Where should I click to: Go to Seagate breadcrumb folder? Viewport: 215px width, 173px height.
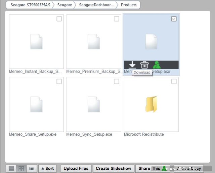pyautogui.click(x=64, y=5)
